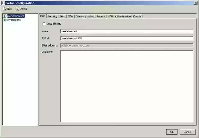Select the Misc tab
Image resolution: width=199 pixels, height=138 pixels.
[x=43, y=16]
